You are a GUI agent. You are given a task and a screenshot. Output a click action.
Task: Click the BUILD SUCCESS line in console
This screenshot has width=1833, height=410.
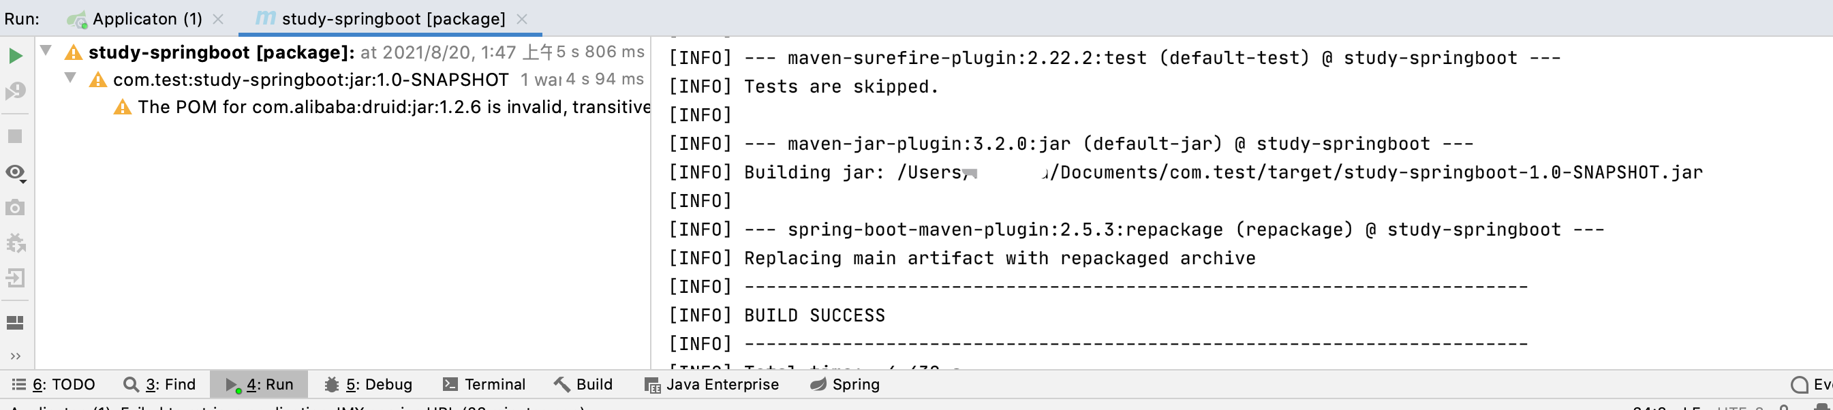[x=814, y=315]
